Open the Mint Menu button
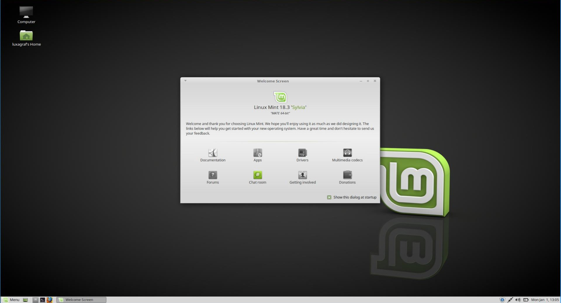This screenshot has width=561, height=303. [11, 300]
